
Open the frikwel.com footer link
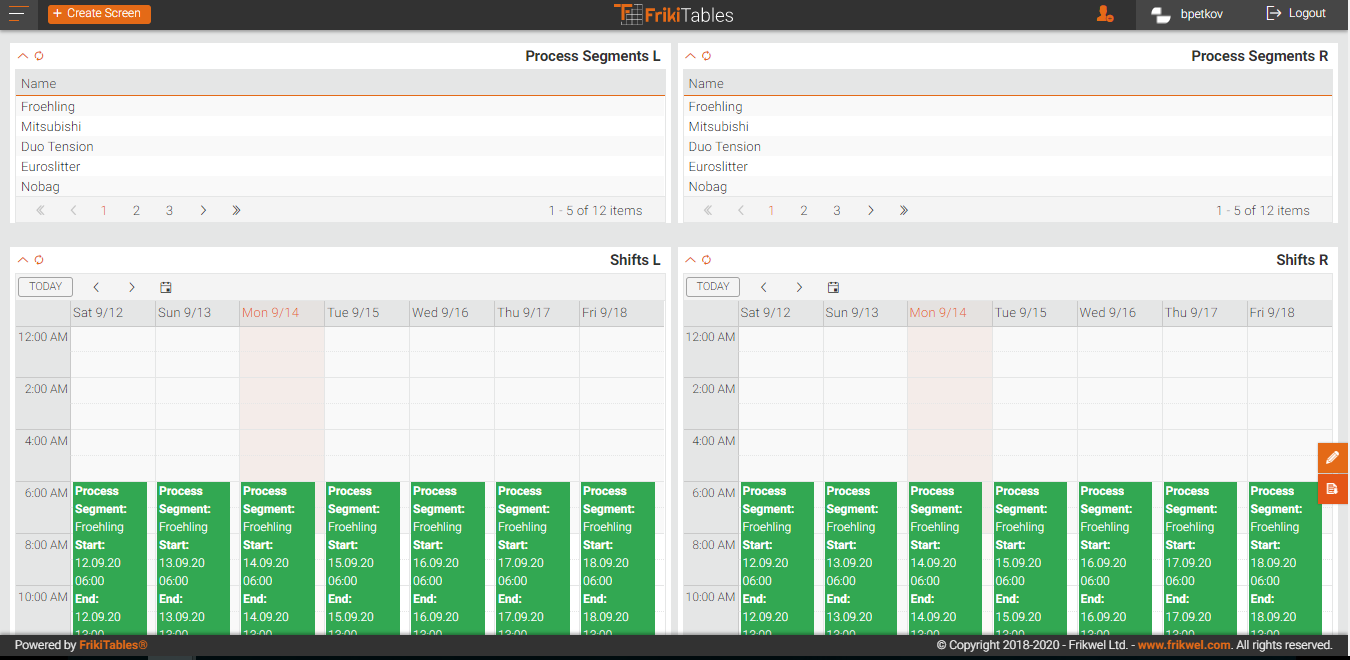(1183, 646)
